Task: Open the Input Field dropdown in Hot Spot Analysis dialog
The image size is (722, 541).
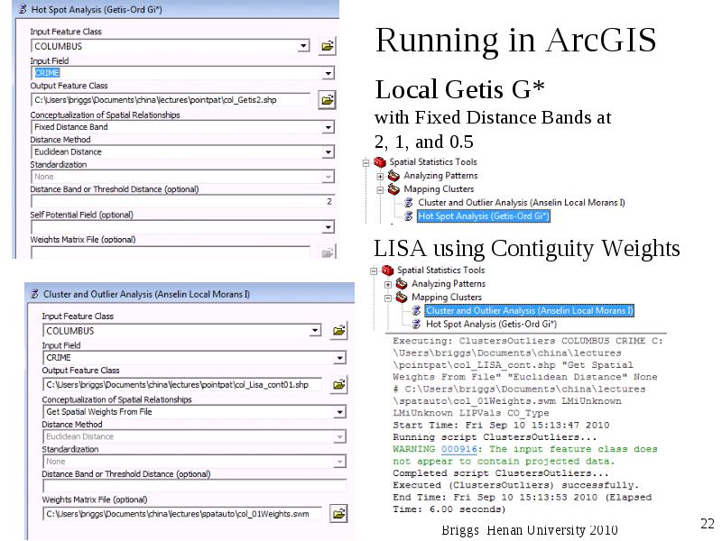Action: [x=328, y=73]
